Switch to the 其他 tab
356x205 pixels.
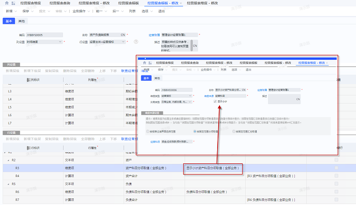tap(21, 21)
